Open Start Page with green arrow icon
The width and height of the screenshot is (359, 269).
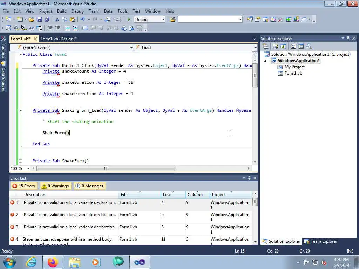click(289, 20)
